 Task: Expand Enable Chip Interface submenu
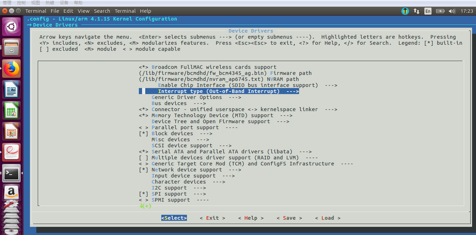click(248, 85)
